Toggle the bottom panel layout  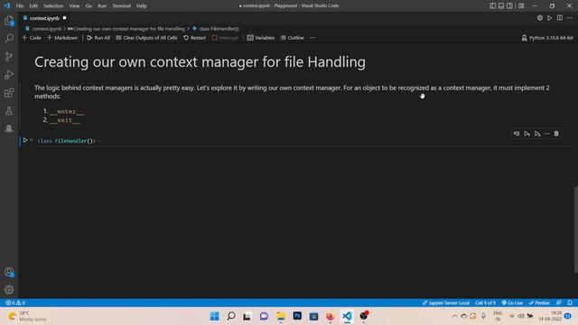(501, 6)
